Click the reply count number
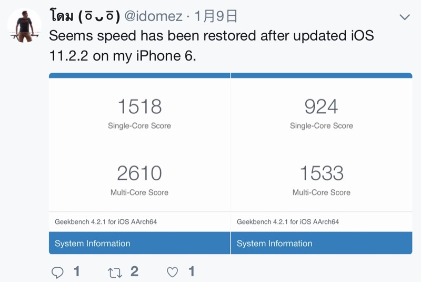The image size is (421, 282). pos(77,272)
